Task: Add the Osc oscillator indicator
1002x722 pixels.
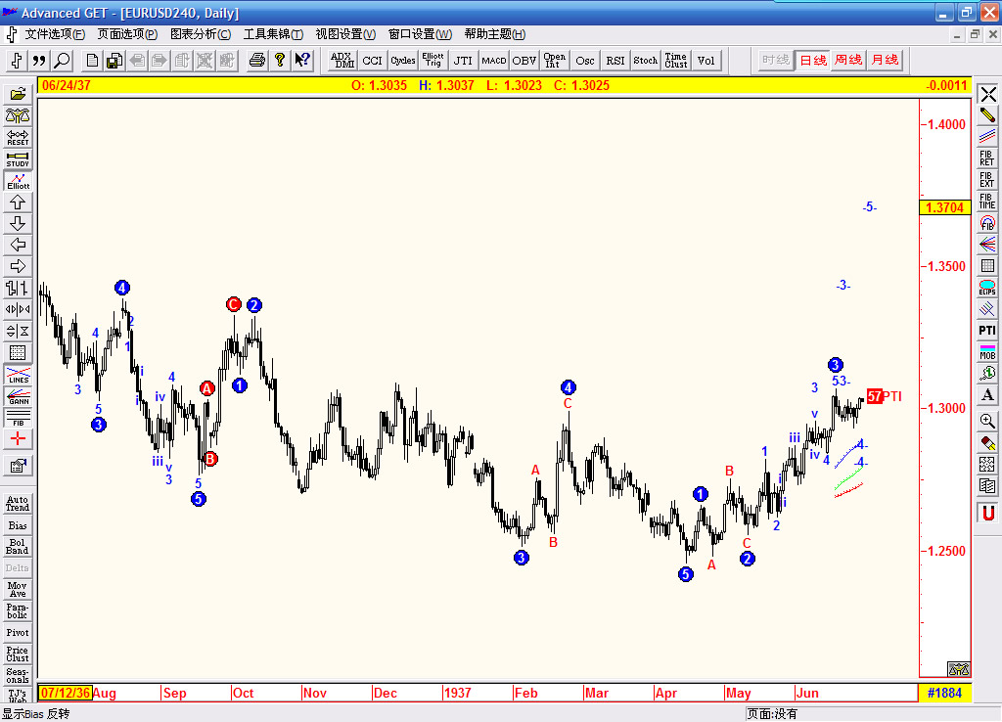Action: coord(584,61)
